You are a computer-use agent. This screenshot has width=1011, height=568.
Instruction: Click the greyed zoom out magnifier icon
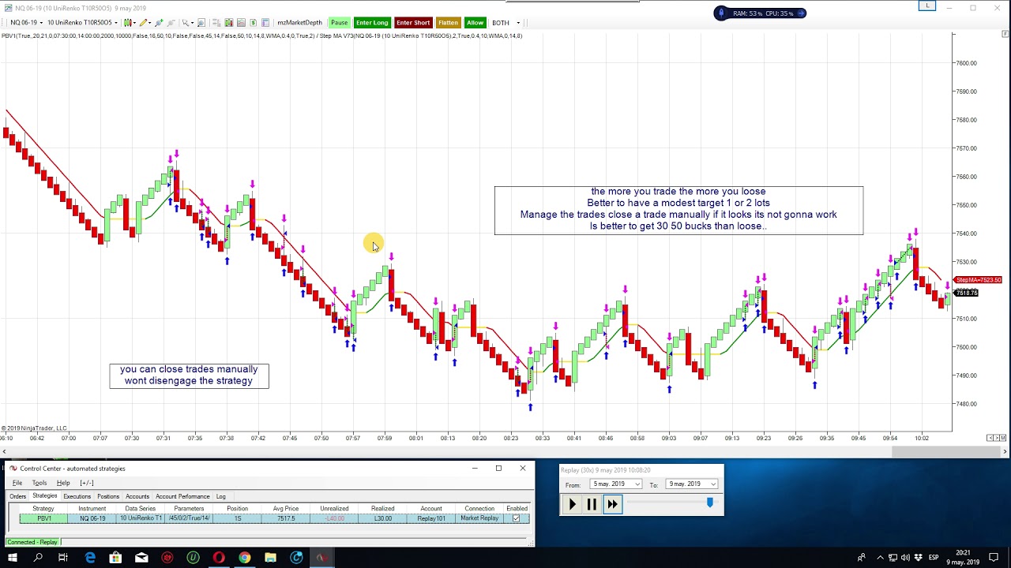click(171, 23)
